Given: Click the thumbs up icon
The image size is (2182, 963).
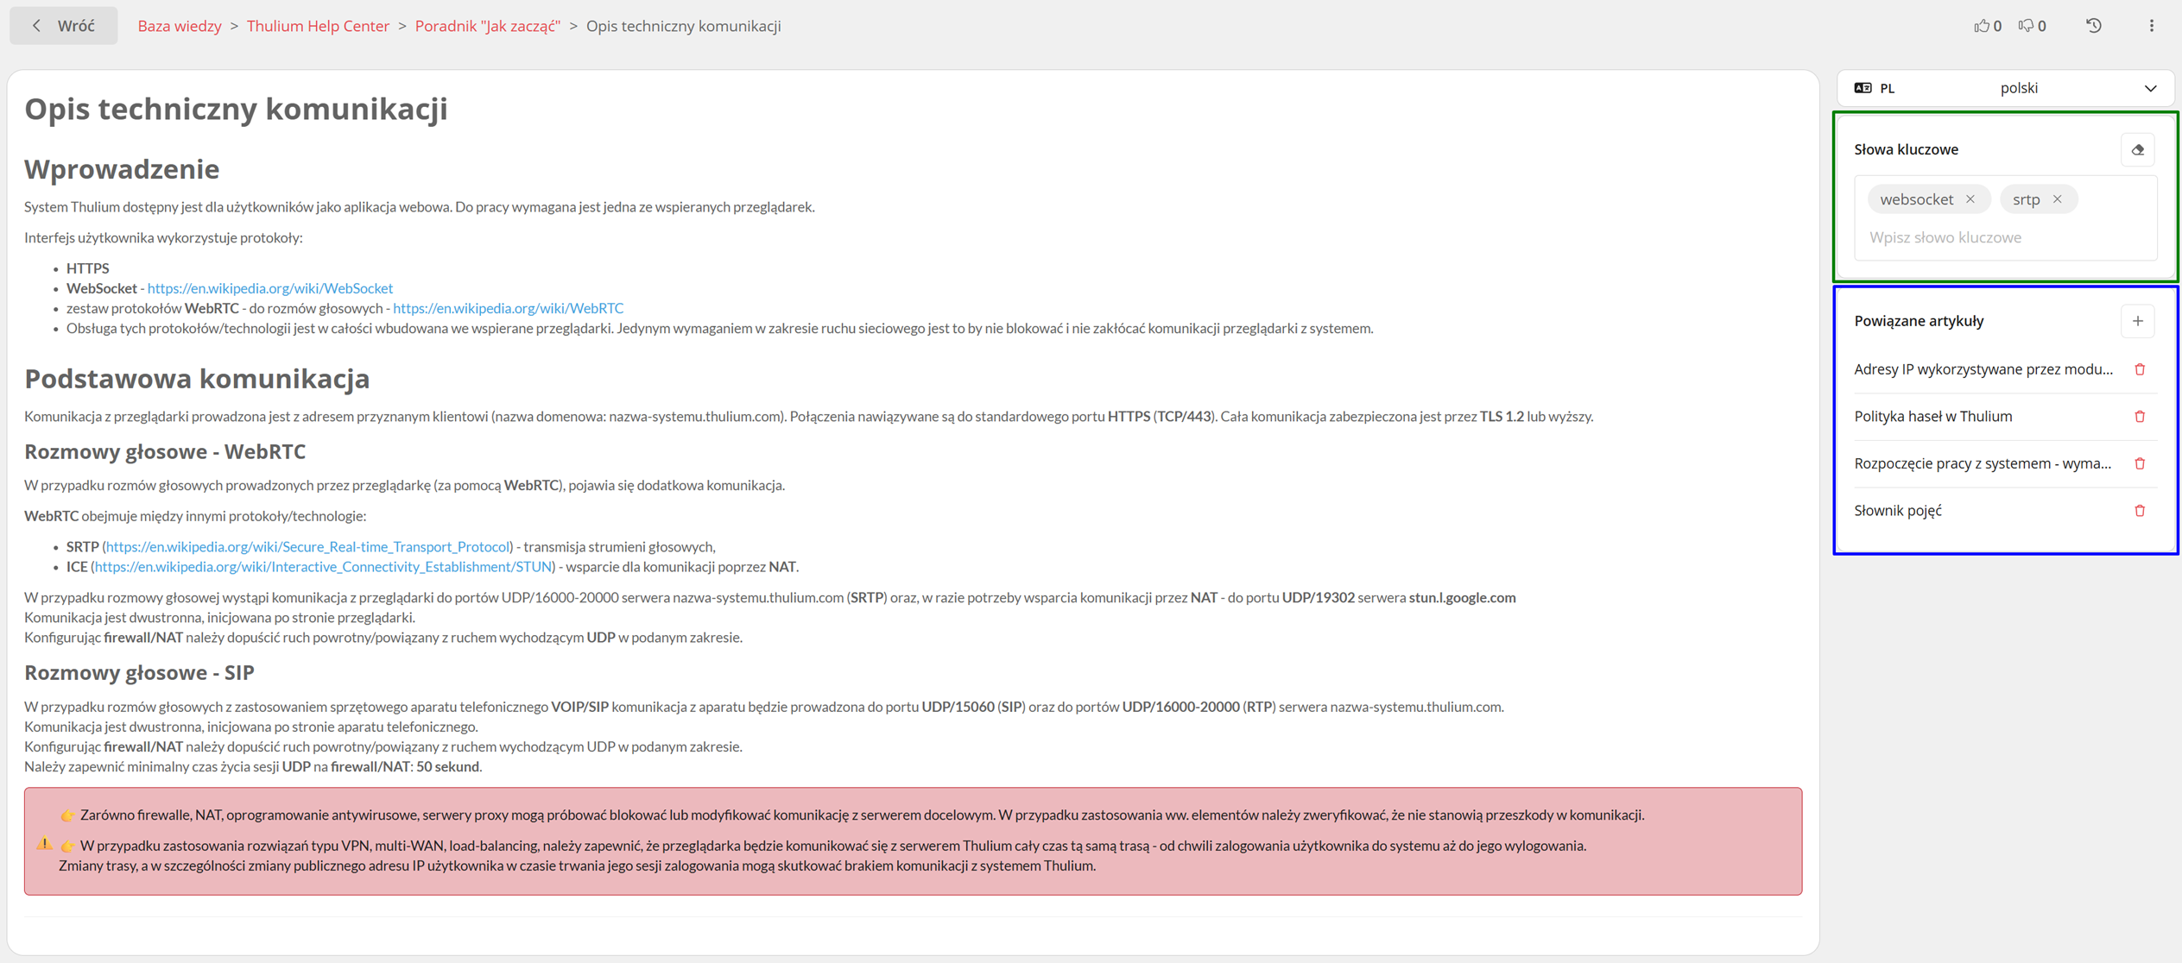Looking at the screenshot, I should tap(1981, 26).
